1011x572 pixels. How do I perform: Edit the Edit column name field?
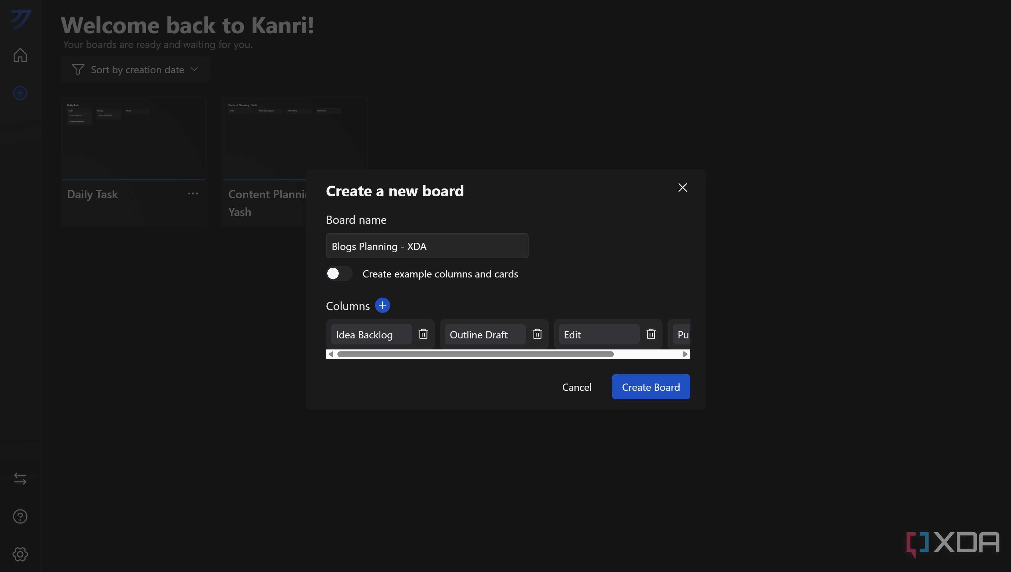[x=599, y=334]
